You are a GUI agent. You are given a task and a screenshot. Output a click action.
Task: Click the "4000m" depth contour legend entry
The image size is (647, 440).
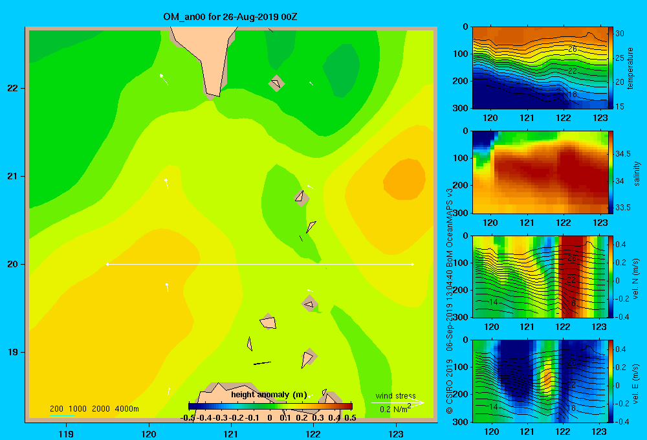click(127, 409)
